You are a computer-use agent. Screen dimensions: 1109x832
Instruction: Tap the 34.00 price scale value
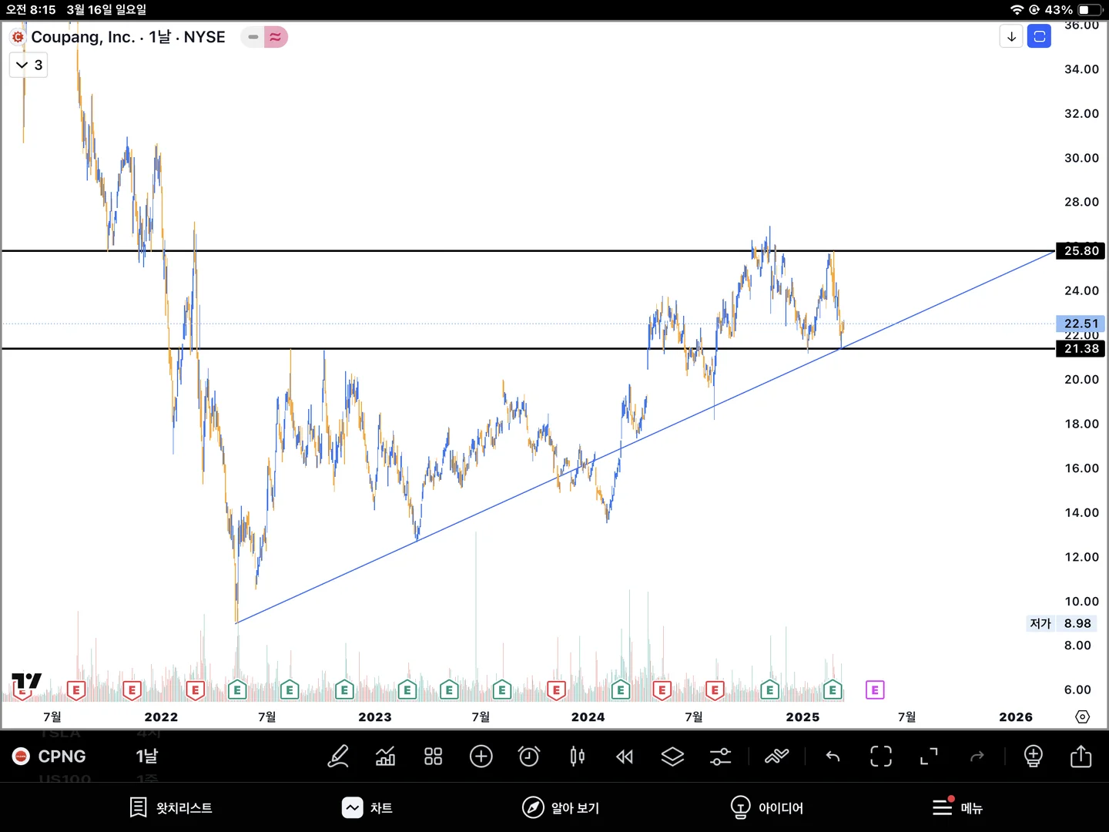click(x=1081, y=69)
